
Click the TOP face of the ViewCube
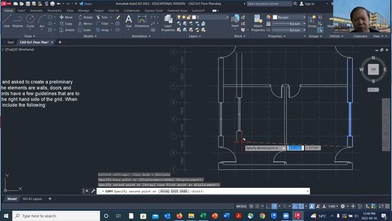[373, 69]
